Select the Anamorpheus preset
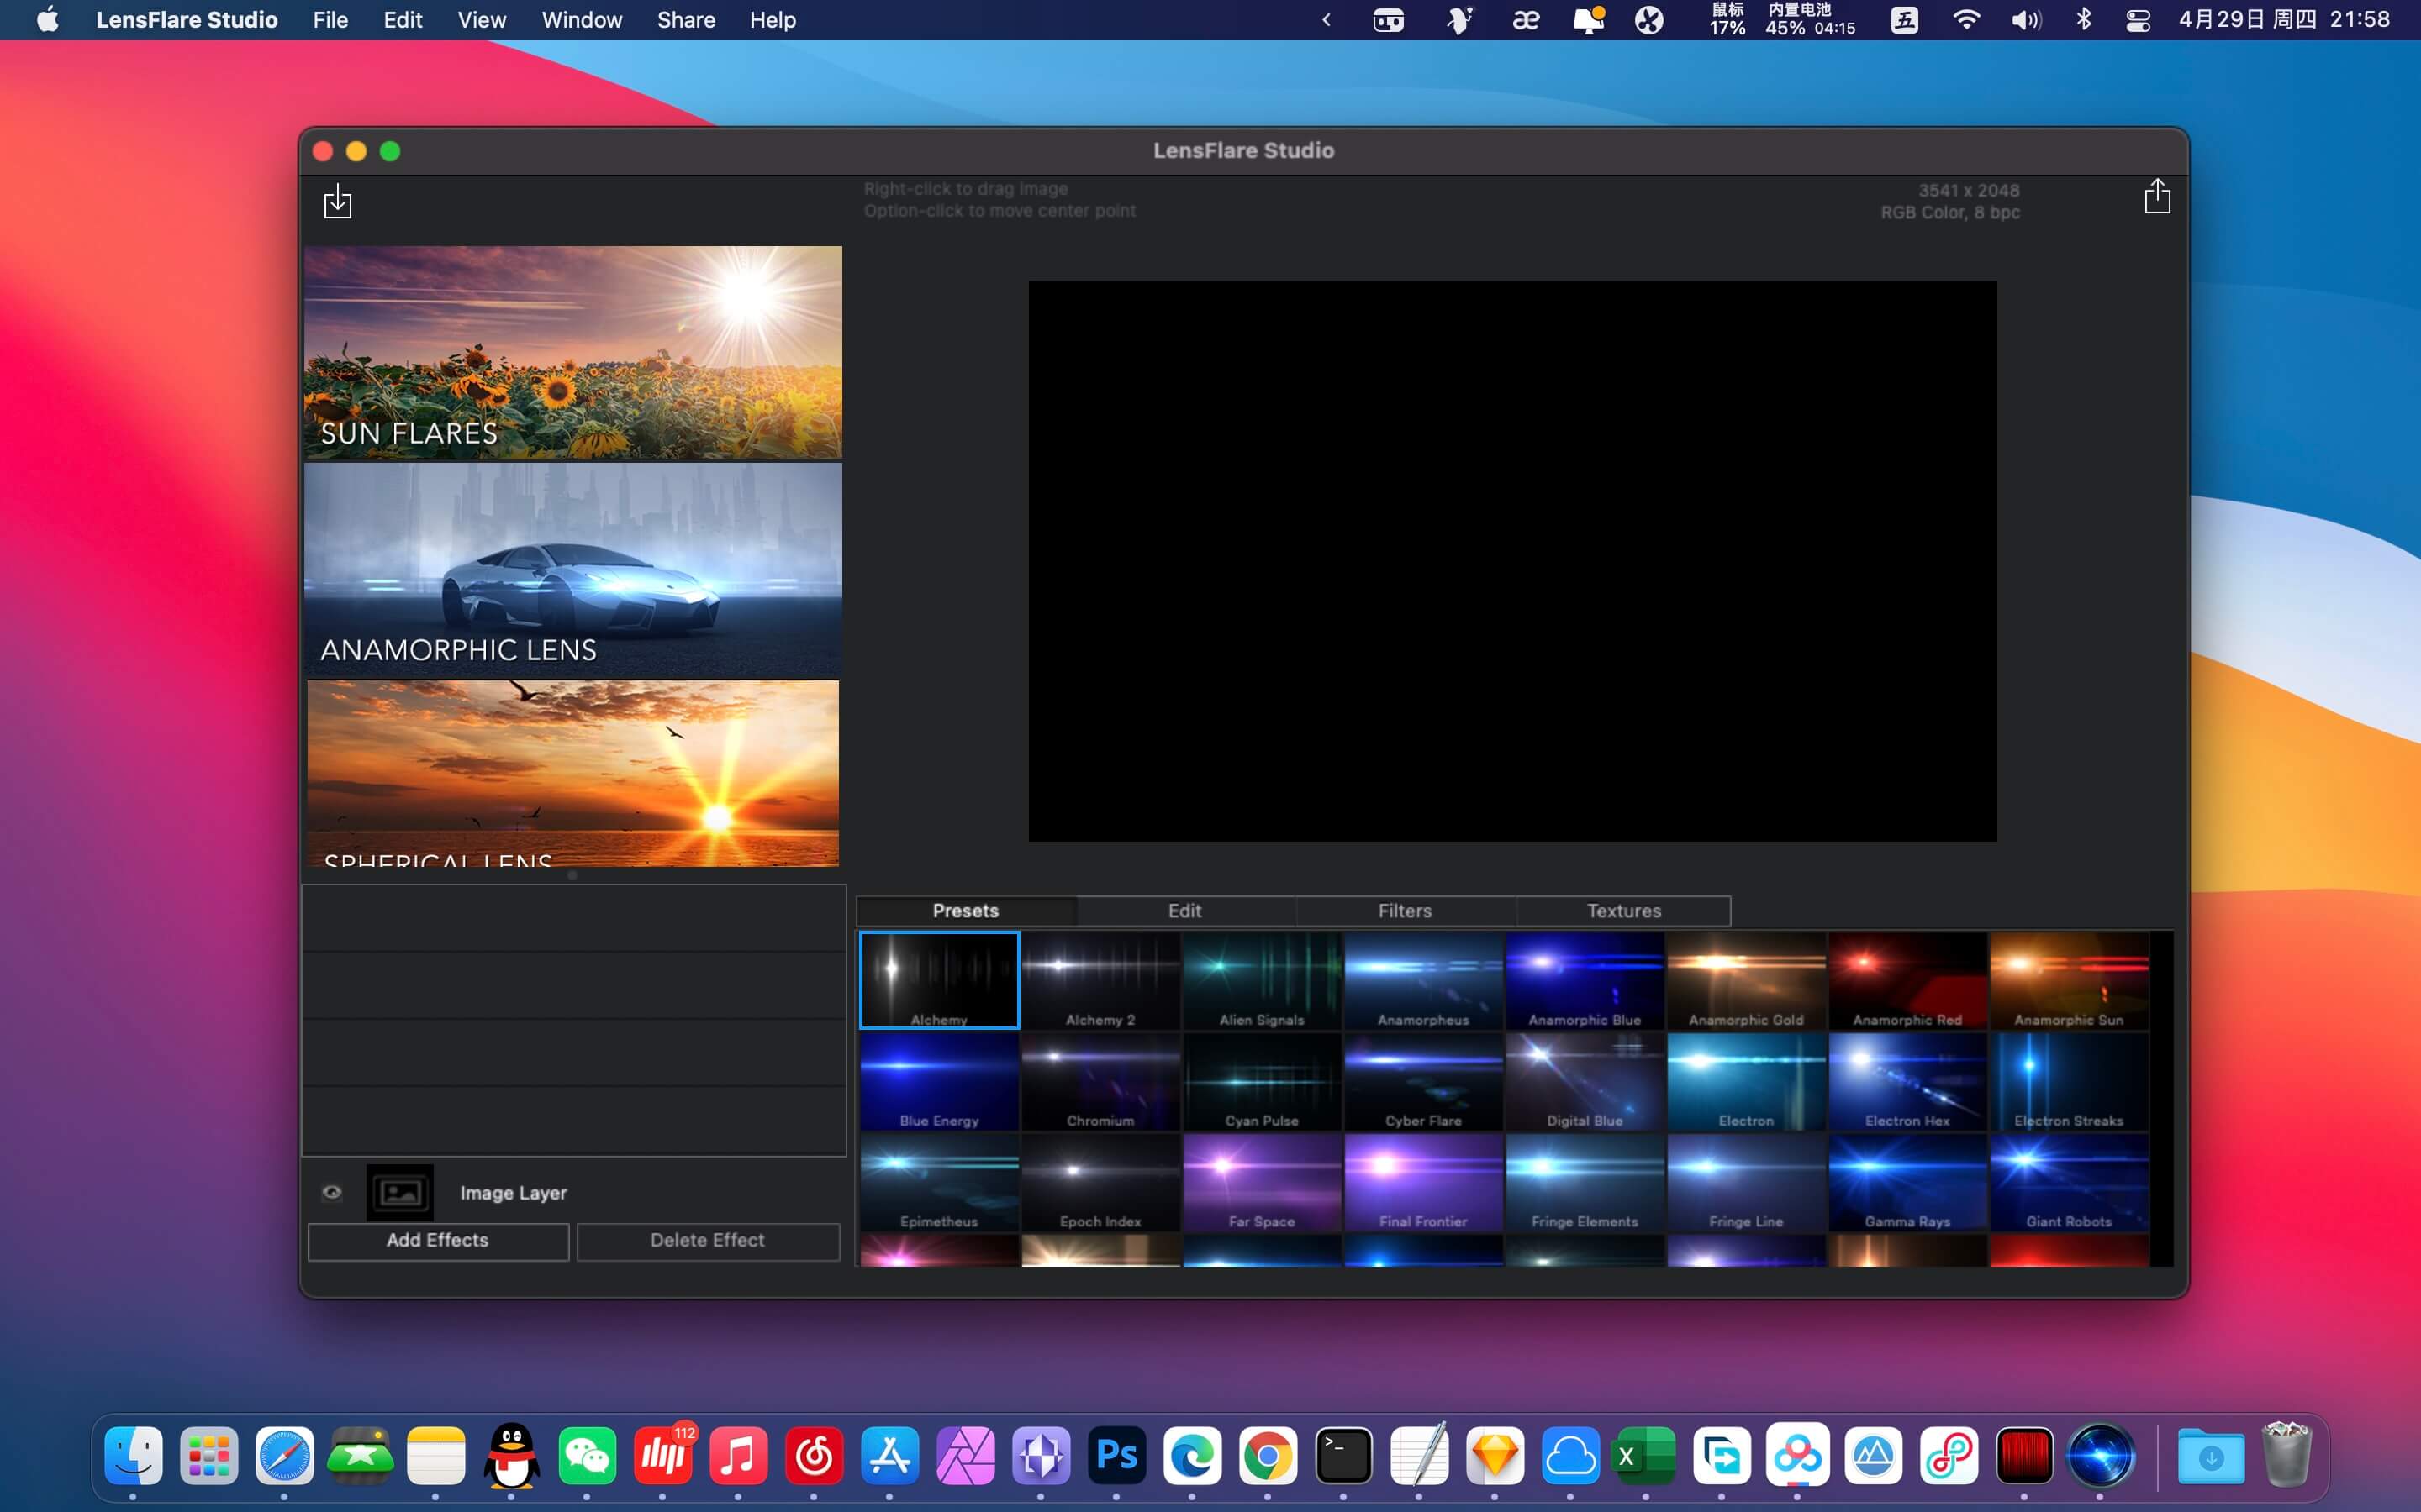This screenshot has height=1512, width=2421. [x=1423, y=980]
